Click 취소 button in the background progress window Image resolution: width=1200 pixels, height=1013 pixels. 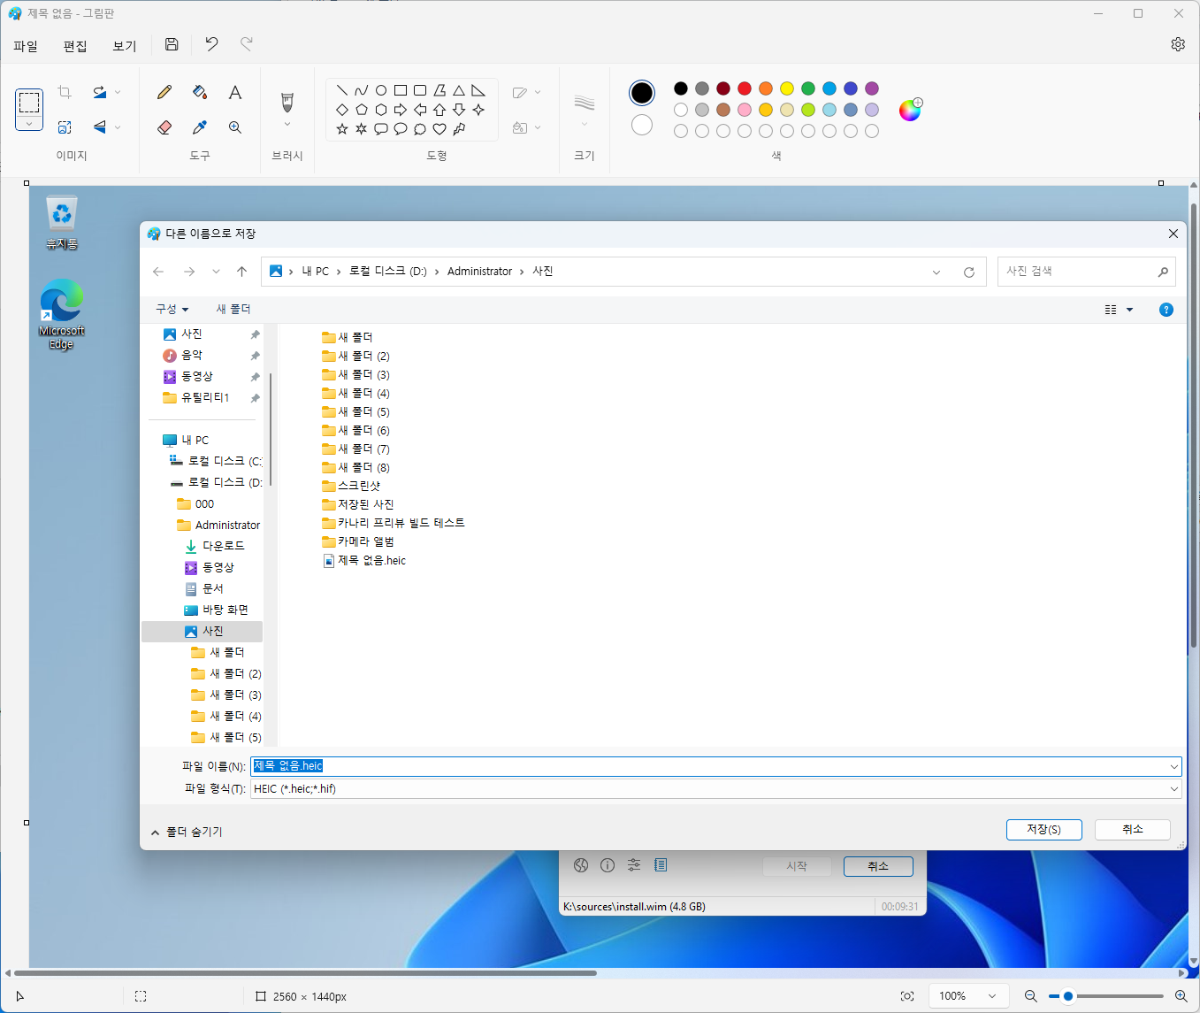pyautogui.click(x=878, y=866)
